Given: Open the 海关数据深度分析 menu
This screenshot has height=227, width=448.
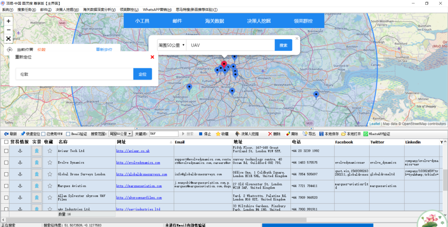Looking at the screenshot, I should (x=99, y=9).
